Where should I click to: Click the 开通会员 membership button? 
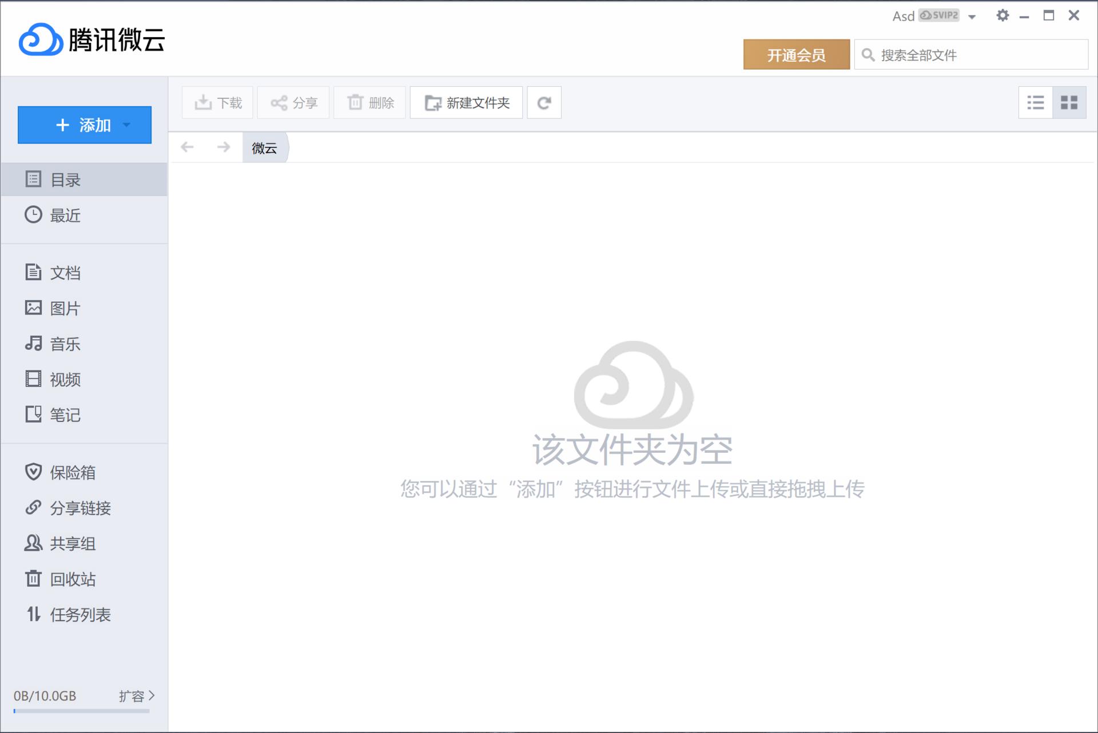tap(796, 55)
